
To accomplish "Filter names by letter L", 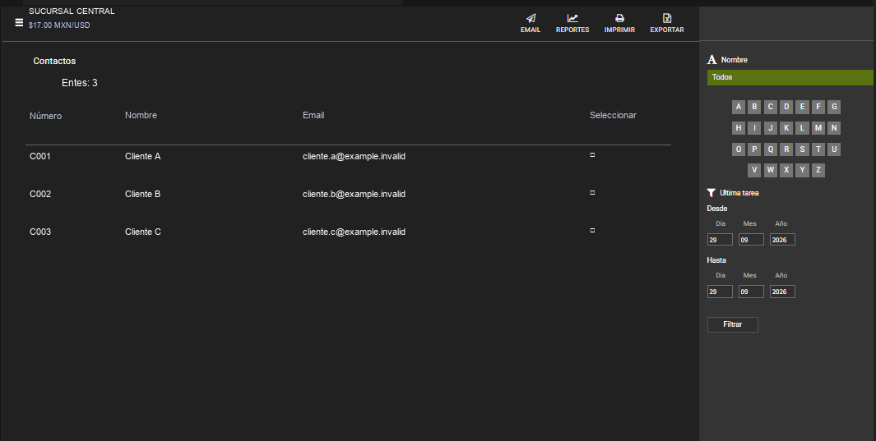I will [802, 128].
